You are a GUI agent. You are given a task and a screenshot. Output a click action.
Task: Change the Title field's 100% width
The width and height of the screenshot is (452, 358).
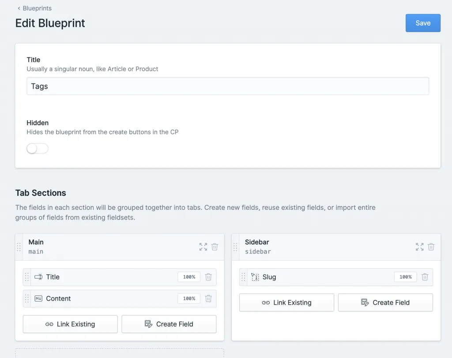click(189, 277)
